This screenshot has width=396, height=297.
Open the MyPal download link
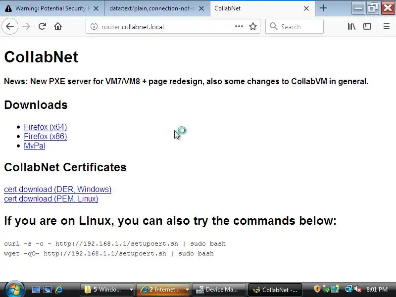click(x=34, y=146)
